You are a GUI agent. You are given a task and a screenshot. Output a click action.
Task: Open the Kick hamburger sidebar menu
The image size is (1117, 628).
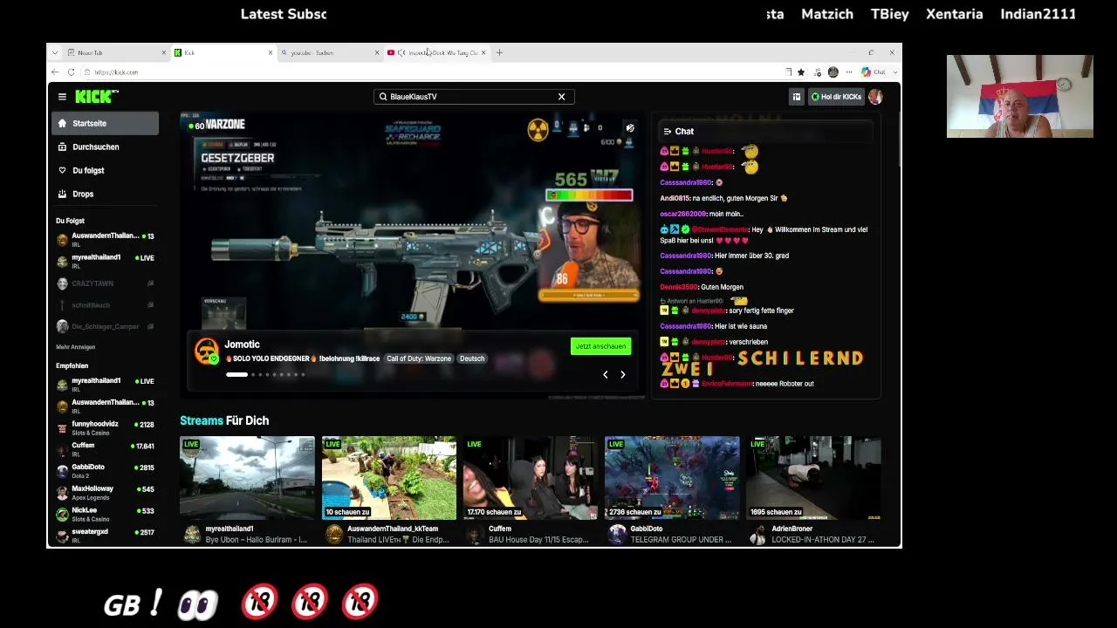[x=62, y=97]
